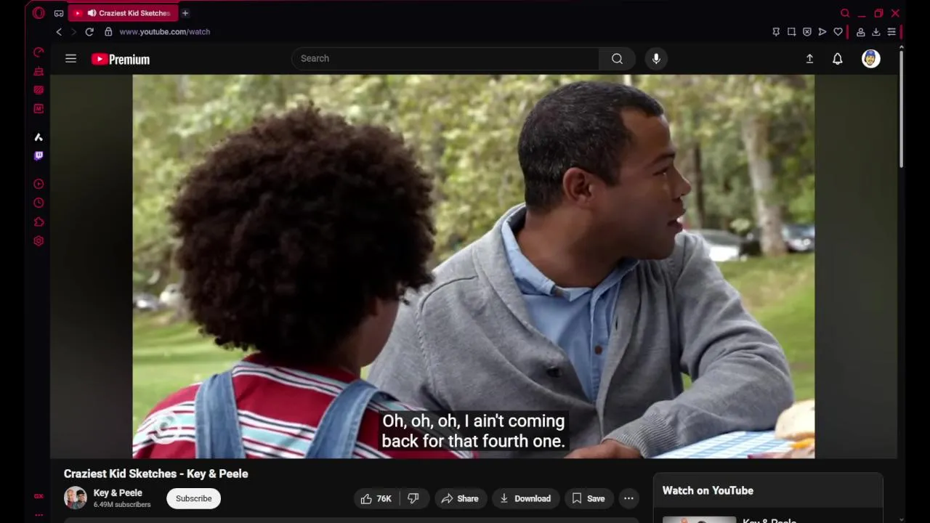
Task: Click the YouTube Search field
Action: pyautogui.click(x=445, y=58)
